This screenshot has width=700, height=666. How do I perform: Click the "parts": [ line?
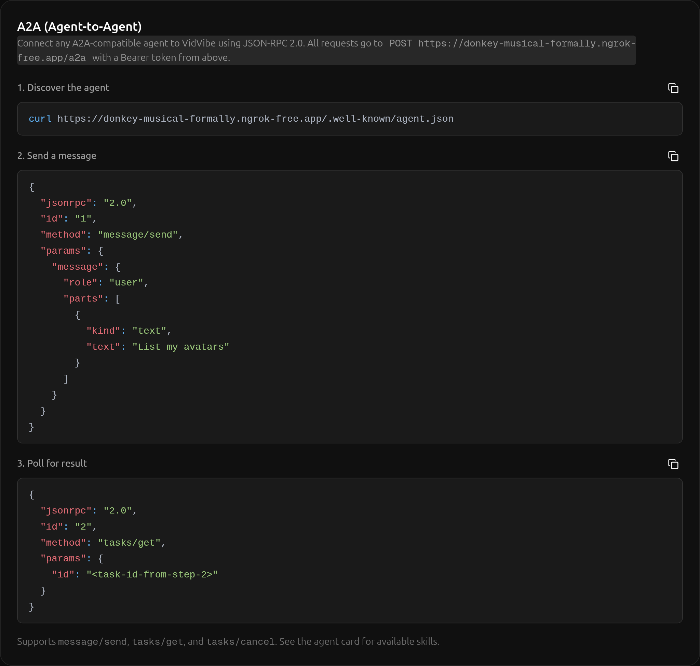[92, 299]
